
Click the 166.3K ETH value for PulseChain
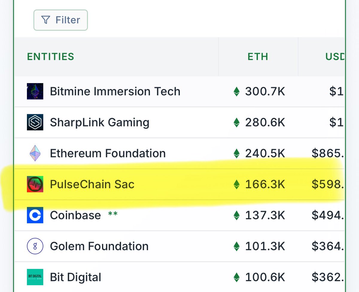[x=265, y=184]
